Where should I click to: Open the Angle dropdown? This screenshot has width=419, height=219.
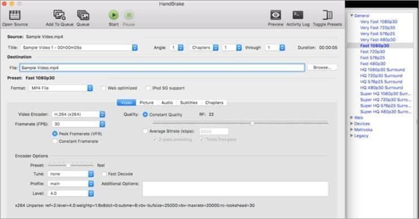[x=177, y=47]
